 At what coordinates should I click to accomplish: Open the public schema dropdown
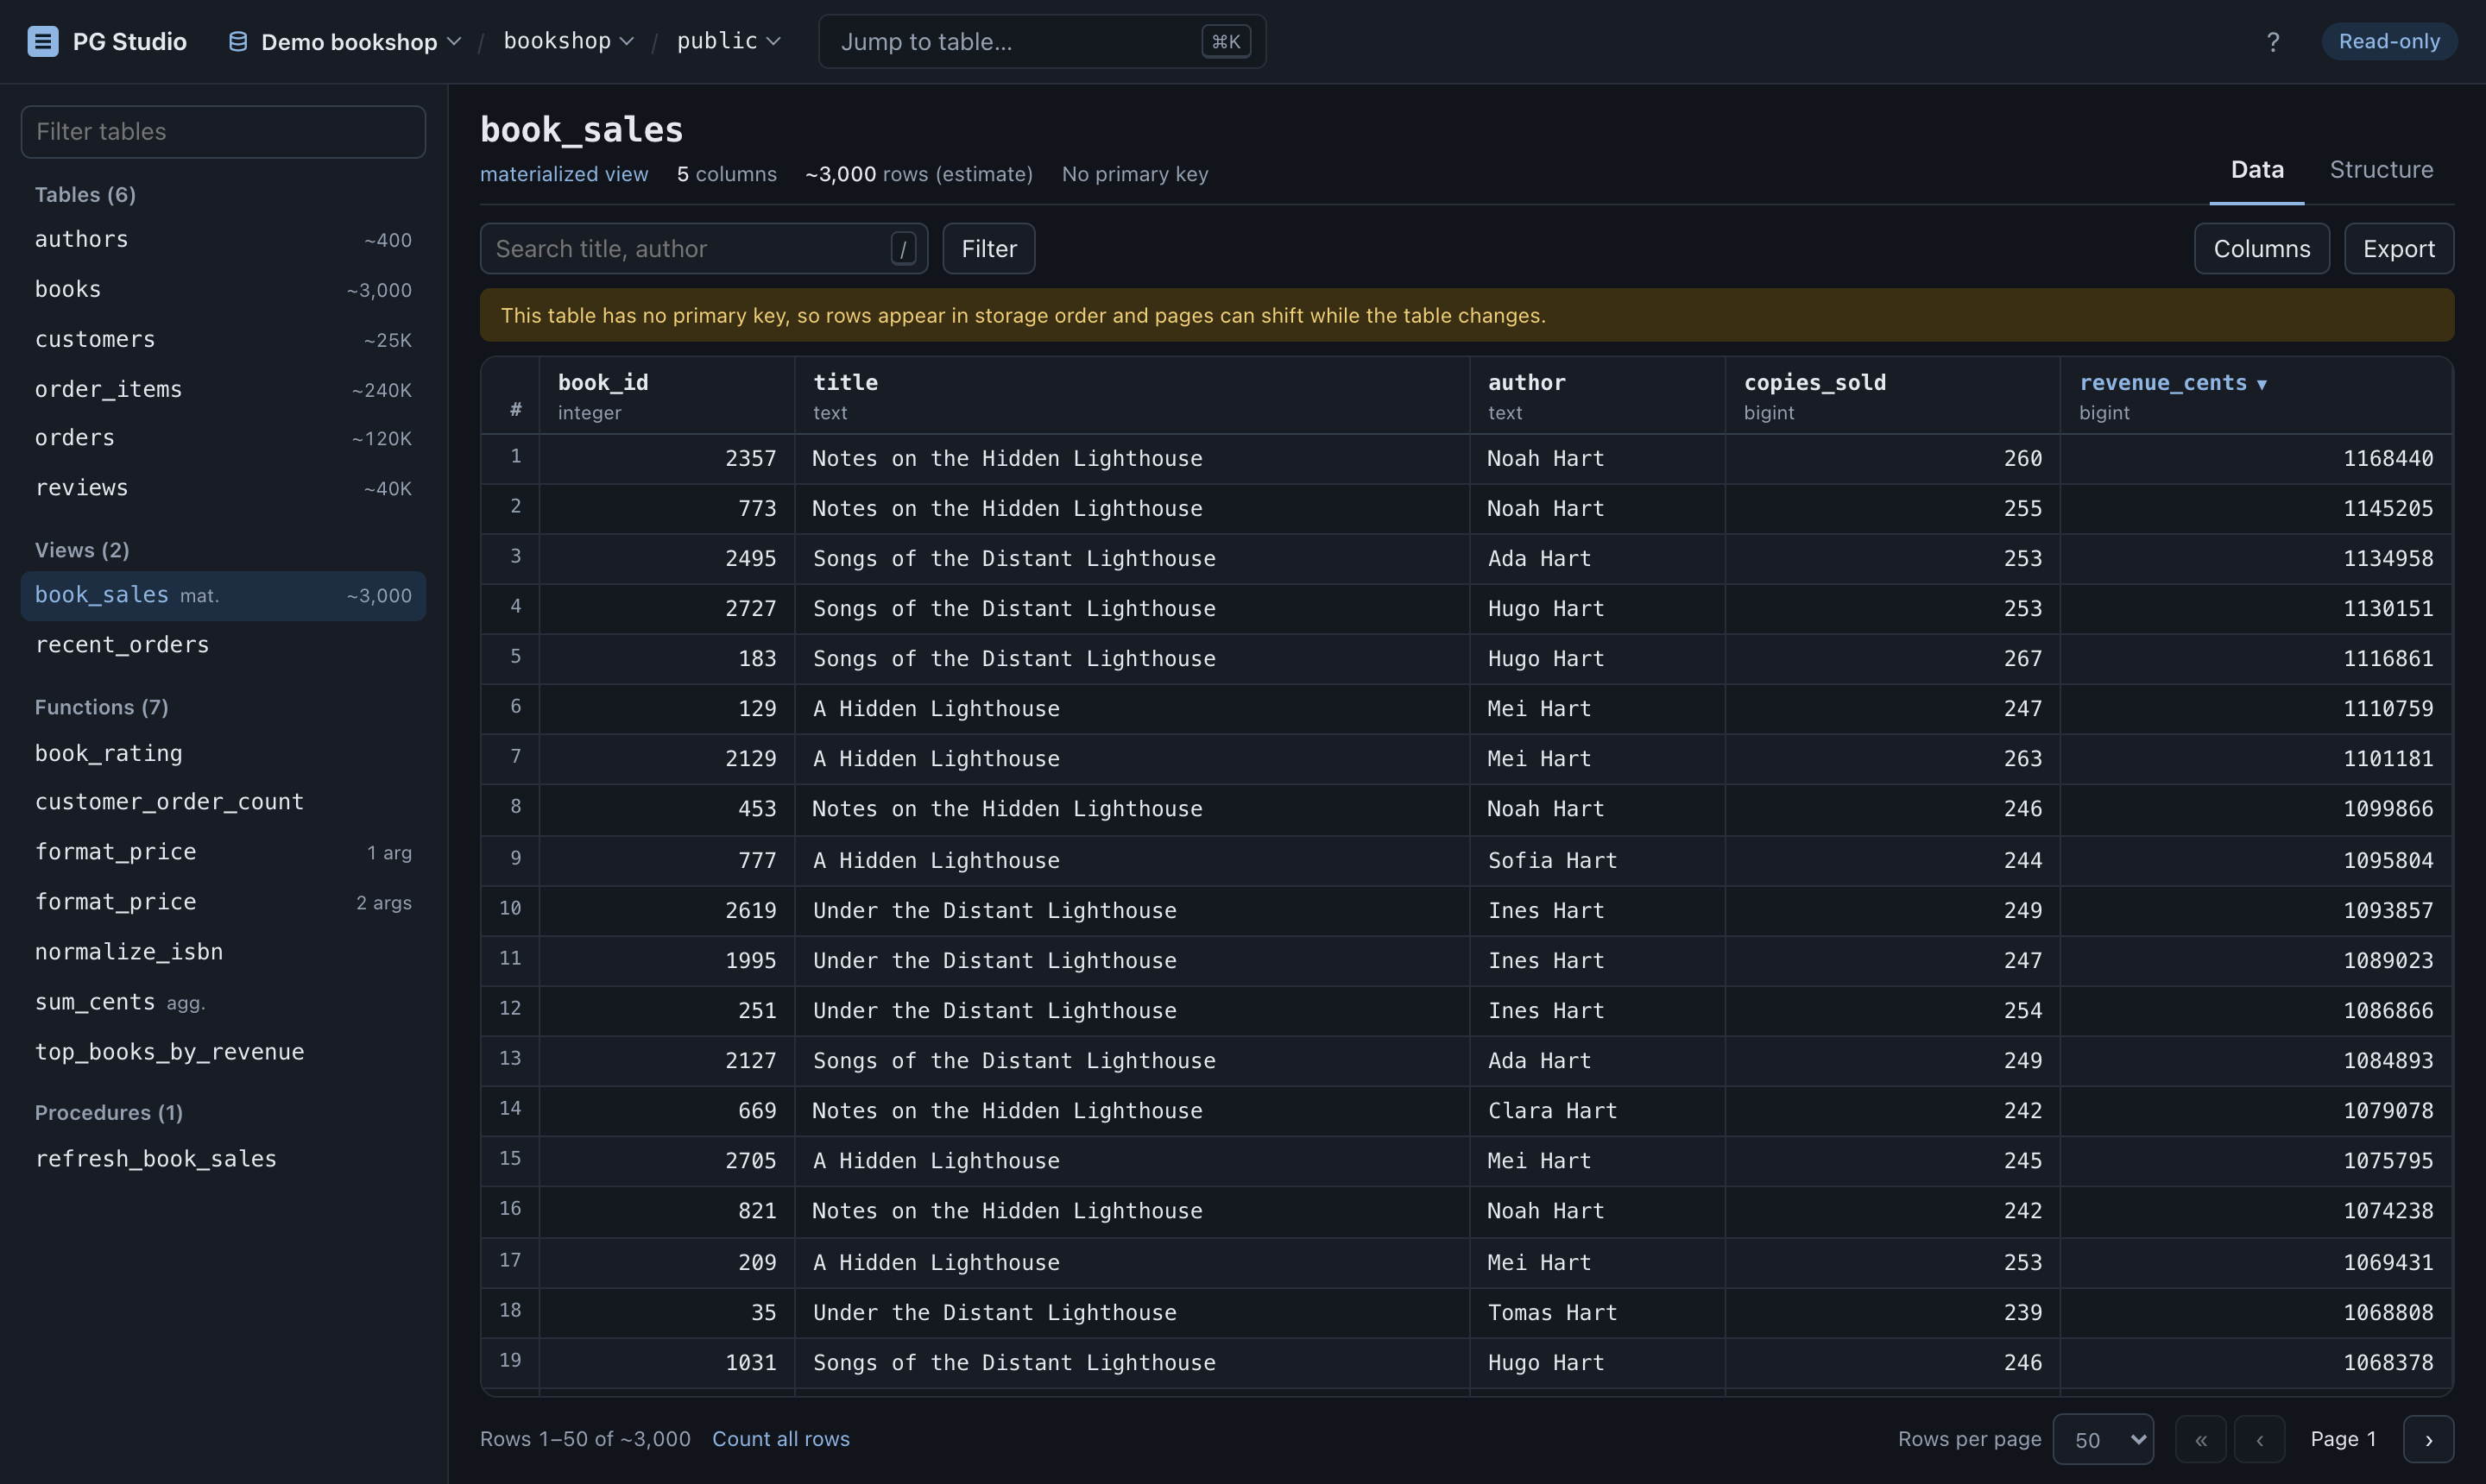(729, 41)
